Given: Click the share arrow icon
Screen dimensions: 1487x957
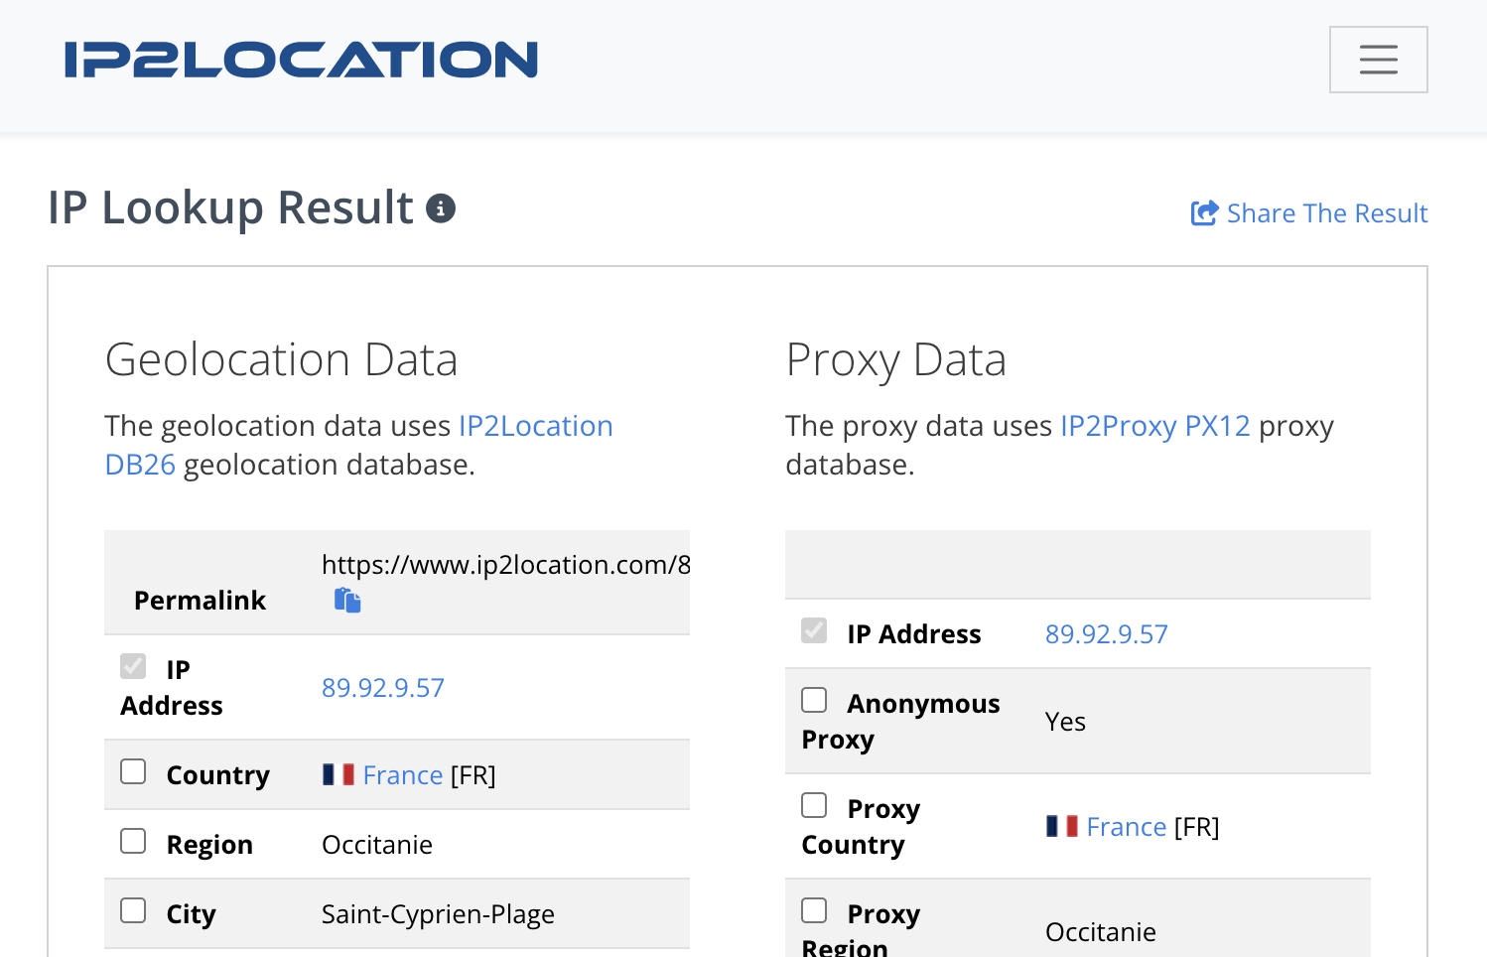Looking at the screenshot, I should (1204, 213).
